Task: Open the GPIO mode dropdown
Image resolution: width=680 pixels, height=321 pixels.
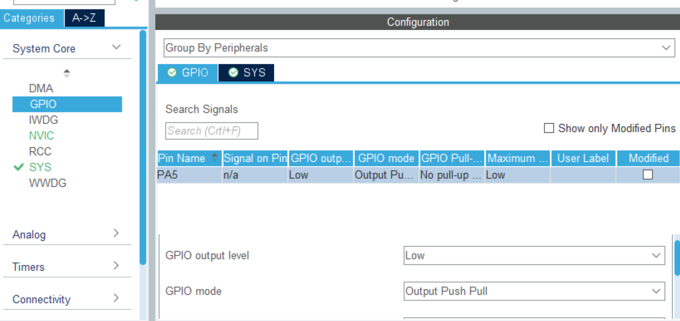Action: (656, 291)
